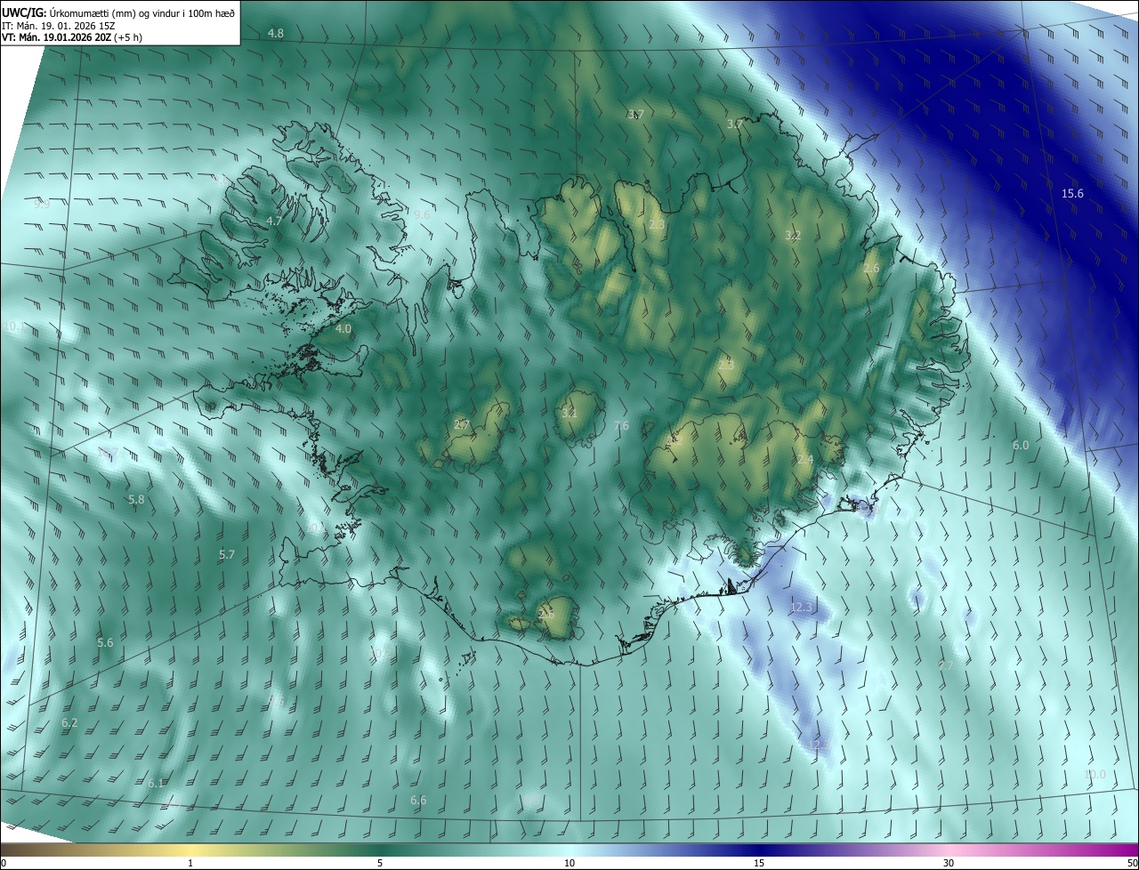
Task: Click the 9.9 value label over the sea
Action: tap(42, 204)
